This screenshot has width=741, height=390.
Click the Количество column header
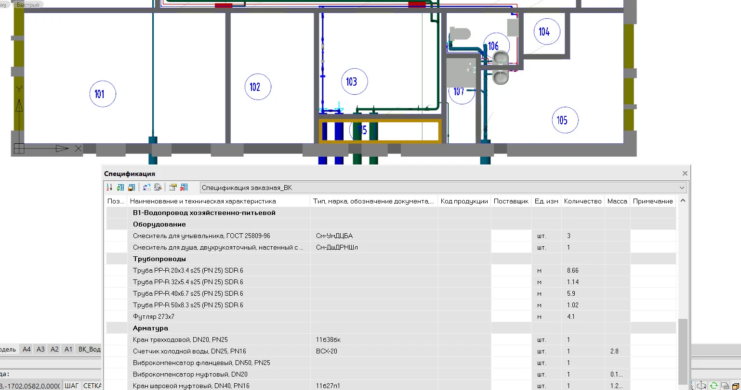(x=582, y=201)
